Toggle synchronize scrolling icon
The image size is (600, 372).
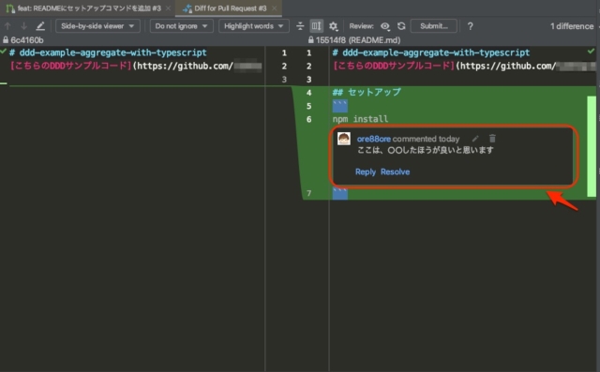click(317, 26)
